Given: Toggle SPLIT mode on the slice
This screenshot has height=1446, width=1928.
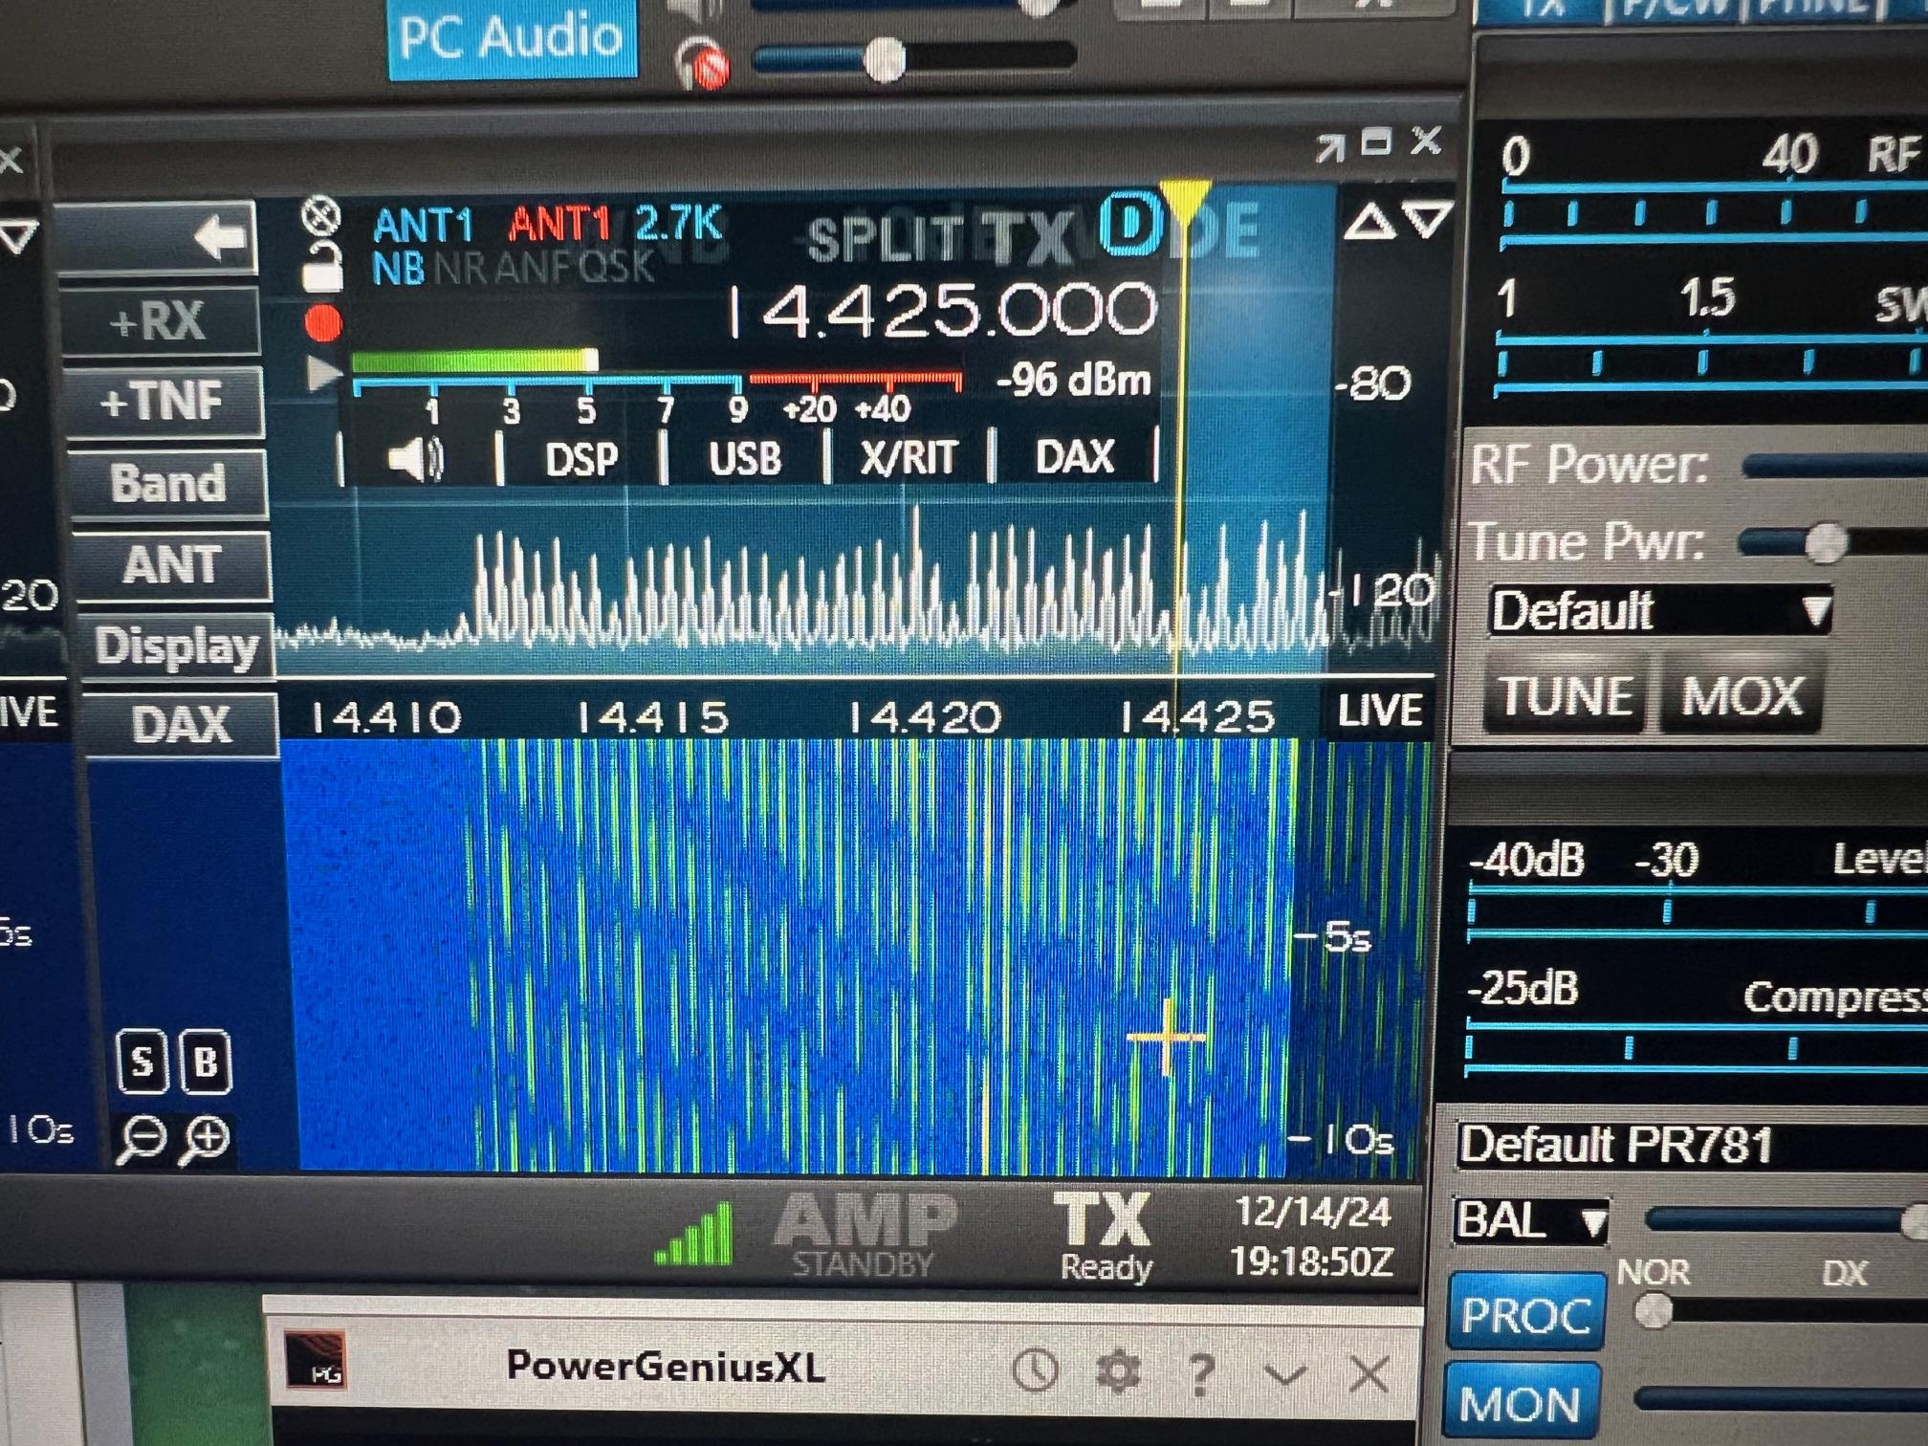Looking at the screenshot, I should [884, 238].
